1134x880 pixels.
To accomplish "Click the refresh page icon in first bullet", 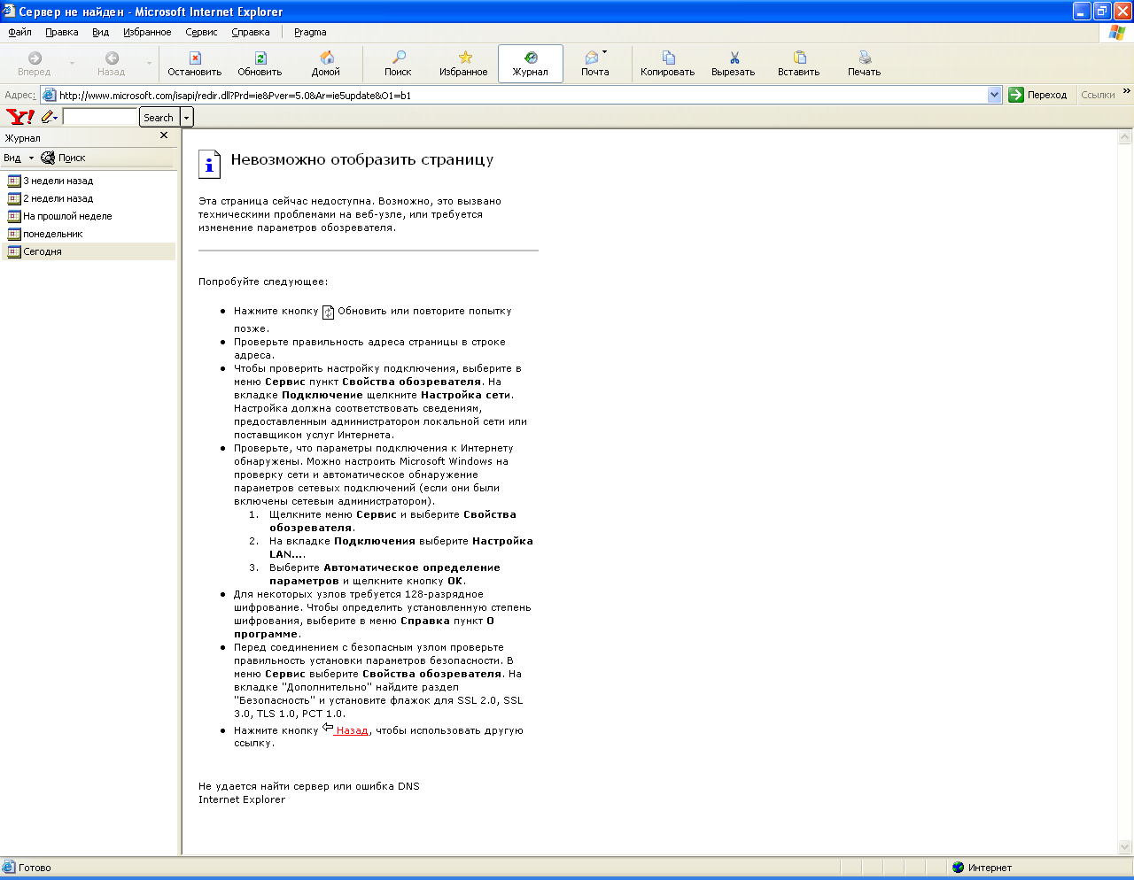I will coord(328,312).
